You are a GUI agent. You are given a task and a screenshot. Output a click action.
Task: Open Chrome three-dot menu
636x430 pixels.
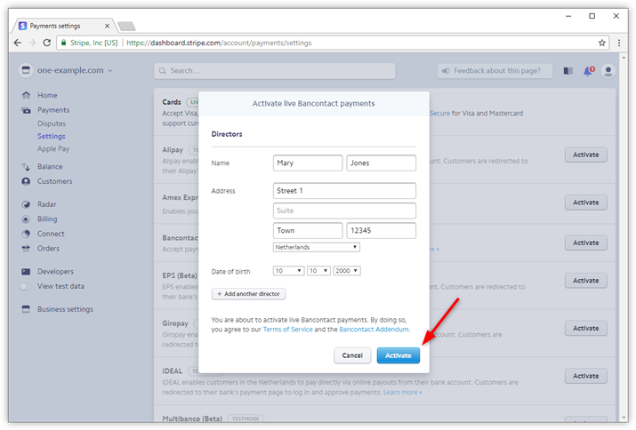coord(619,43)
